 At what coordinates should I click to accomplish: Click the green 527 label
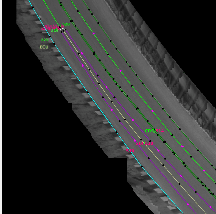point(45,40)
